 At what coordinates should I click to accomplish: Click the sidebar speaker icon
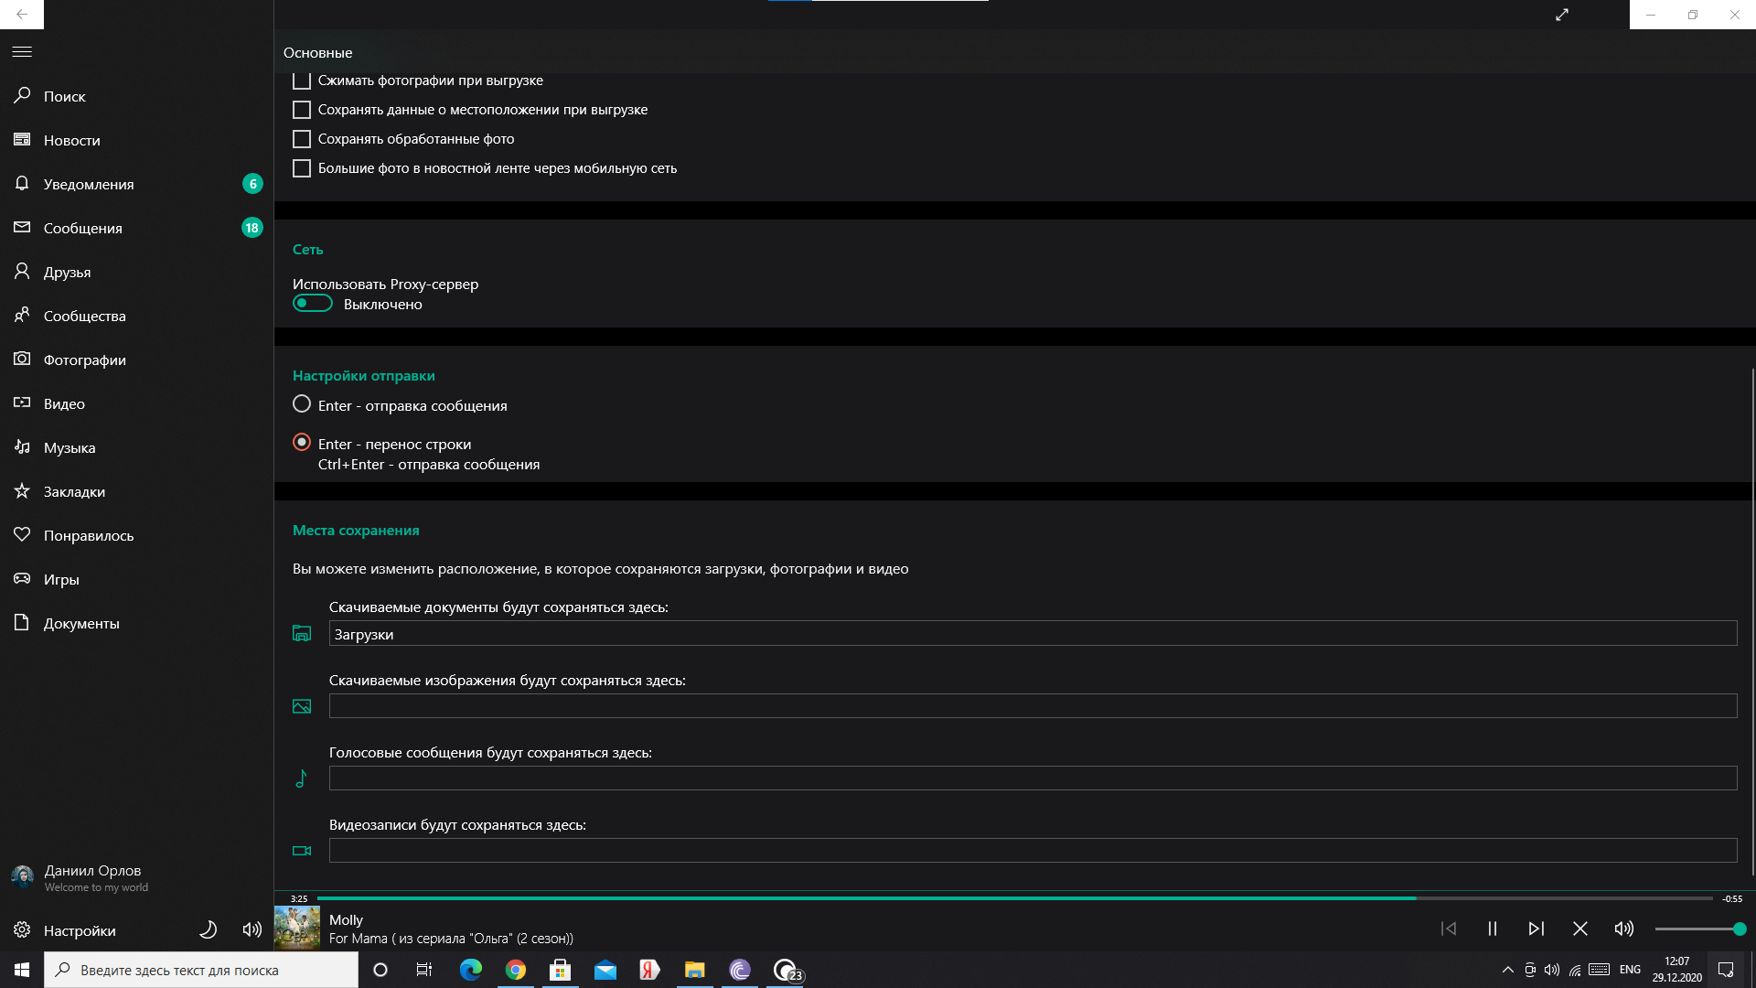(252, 929)
